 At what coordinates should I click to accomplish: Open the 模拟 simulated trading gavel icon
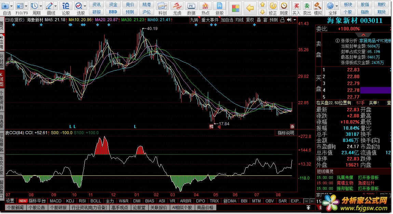pyautogui.click(x=317, y=5)
